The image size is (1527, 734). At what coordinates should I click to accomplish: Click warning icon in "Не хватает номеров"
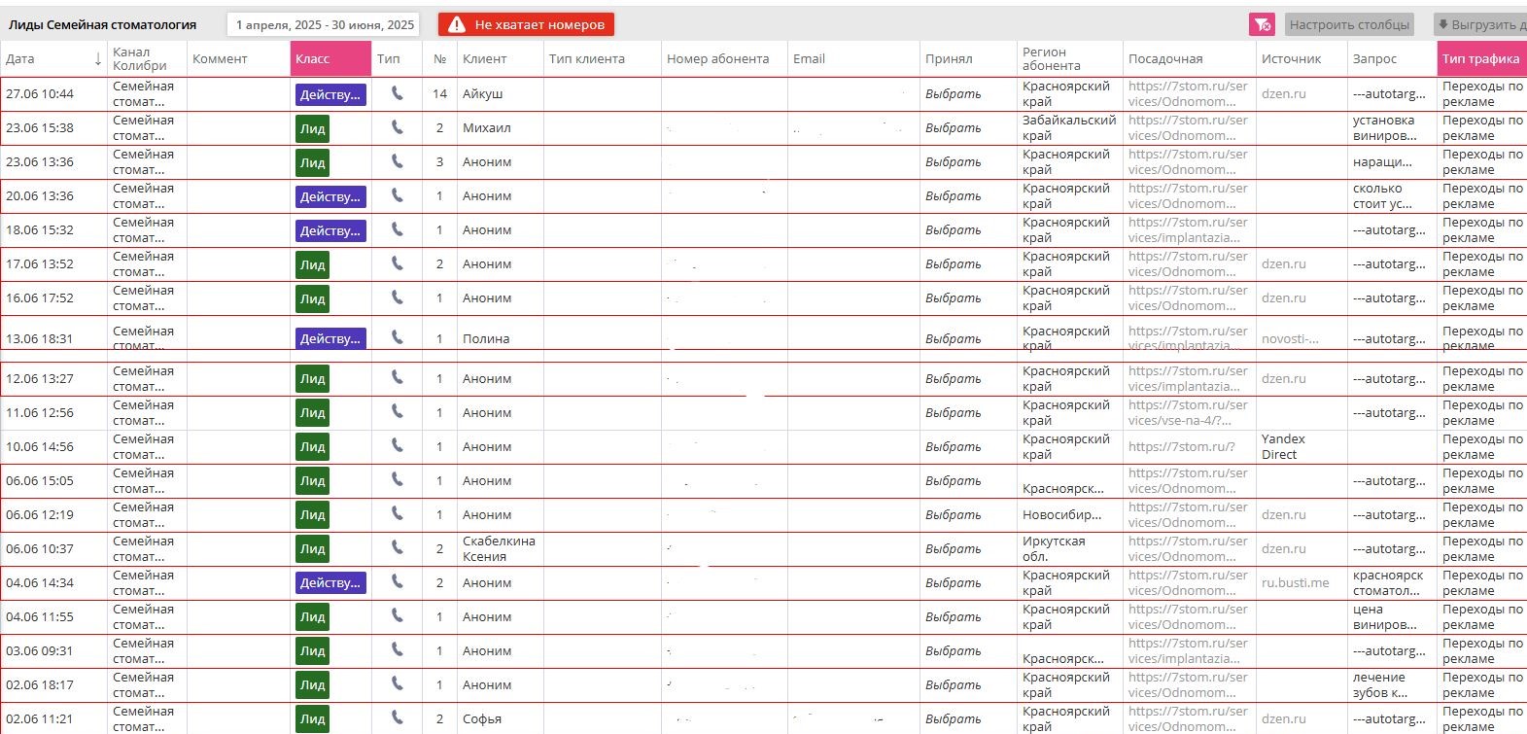[456, 24]
